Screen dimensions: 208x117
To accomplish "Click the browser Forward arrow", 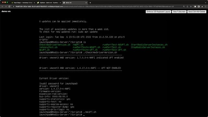I will tap(6, 6).
